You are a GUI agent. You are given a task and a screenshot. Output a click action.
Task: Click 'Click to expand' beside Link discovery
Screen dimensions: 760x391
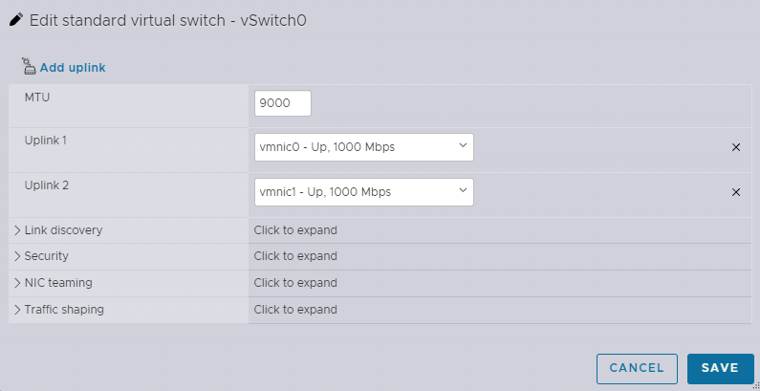click(295, 230)
